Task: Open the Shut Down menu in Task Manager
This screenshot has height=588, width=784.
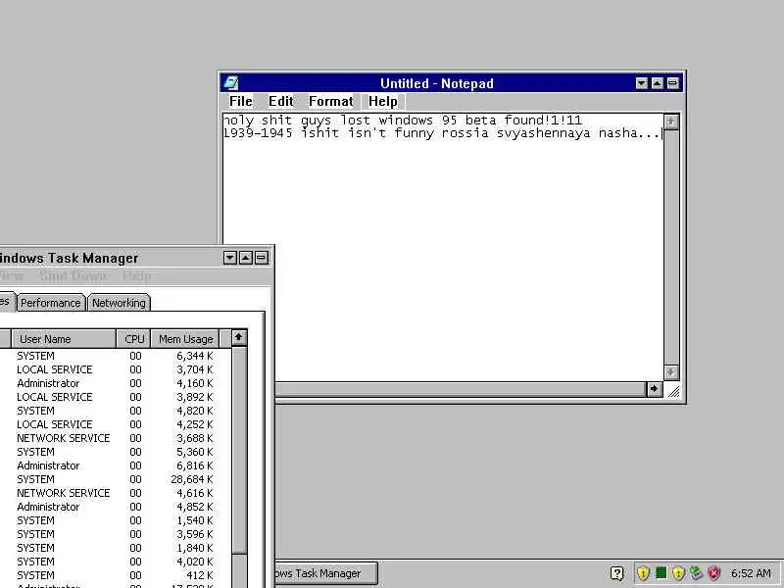Action: 73,276
